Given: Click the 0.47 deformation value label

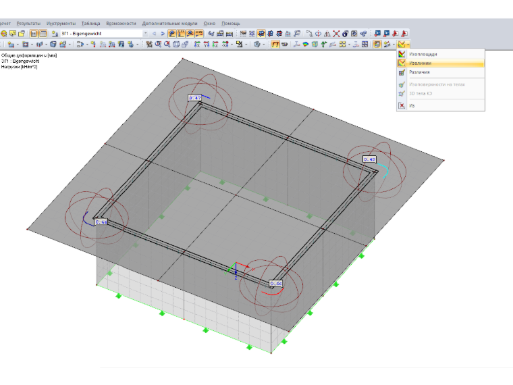Looking at the screenshot, I should [x=195, y=97].
